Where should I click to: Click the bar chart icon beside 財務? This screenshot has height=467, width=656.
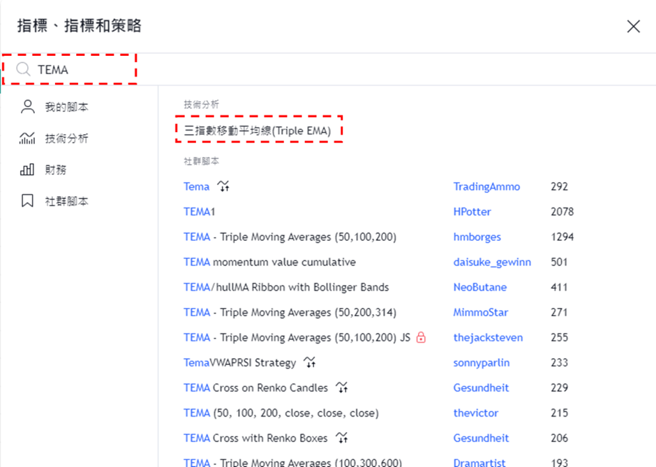27,170
